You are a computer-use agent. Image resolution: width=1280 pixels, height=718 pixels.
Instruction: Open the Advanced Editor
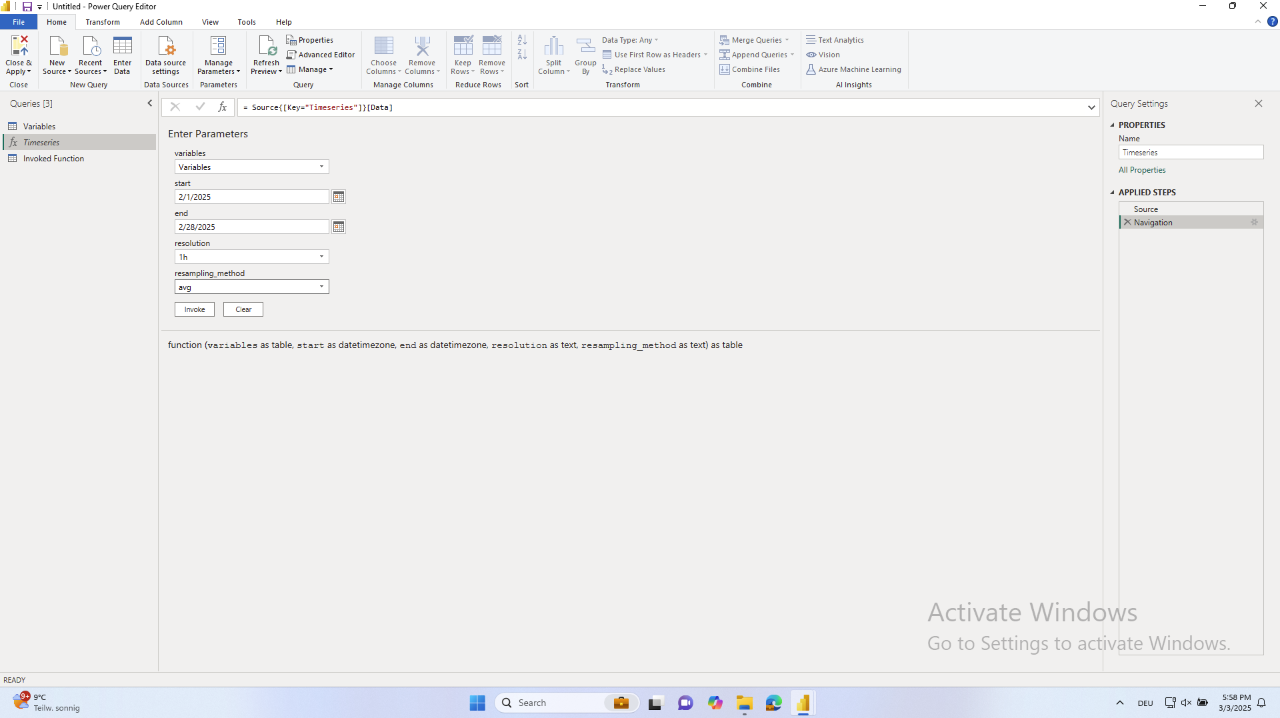pyautogui.click(x=321, y=55)
